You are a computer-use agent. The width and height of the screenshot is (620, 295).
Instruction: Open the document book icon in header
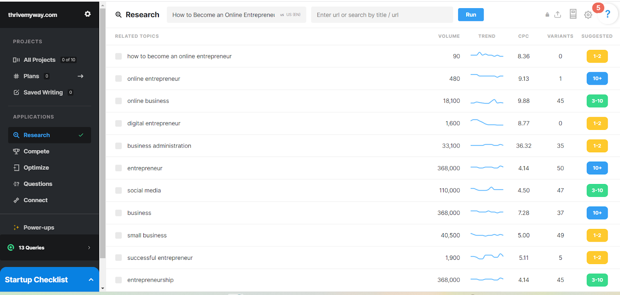573,14
